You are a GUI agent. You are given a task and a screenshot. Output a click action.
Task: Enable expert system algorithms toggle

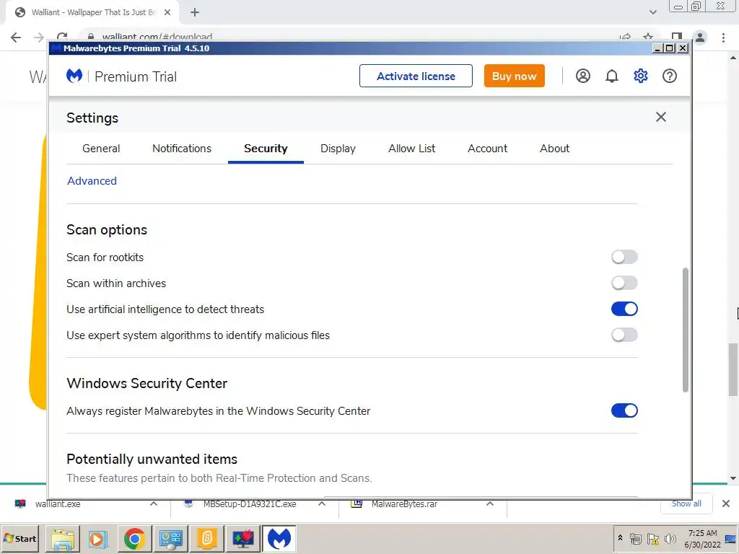(x=624, y=335)
